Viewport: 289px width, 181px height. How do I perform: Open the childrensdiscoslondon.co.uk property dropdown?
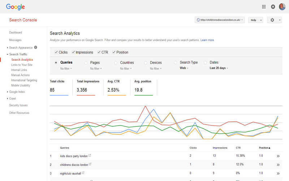(x=220, y=20)
